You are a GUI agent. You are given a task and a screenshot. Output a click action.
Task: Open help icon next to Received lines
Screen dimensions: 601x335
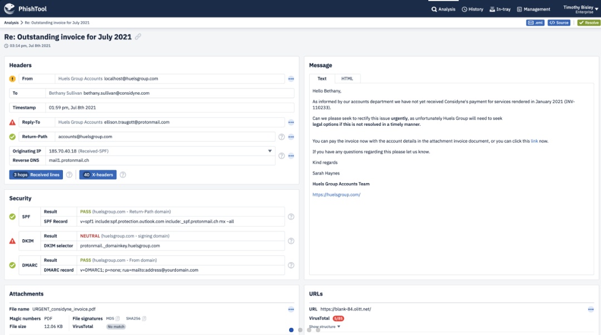coord(69,175)
